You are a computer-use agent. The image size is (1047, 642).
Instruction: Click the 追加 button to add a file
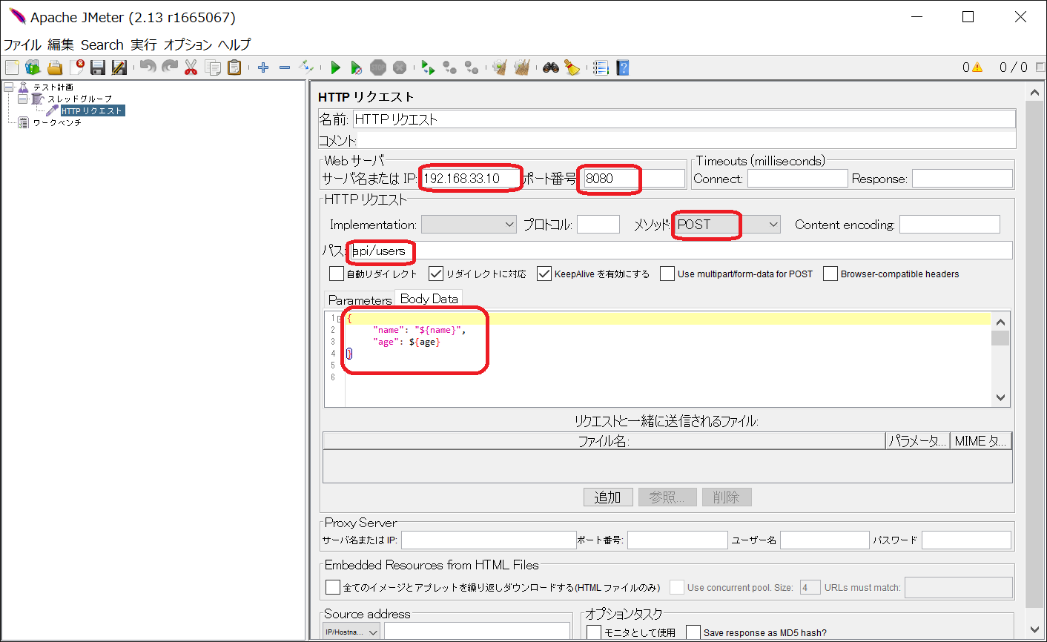608,497
